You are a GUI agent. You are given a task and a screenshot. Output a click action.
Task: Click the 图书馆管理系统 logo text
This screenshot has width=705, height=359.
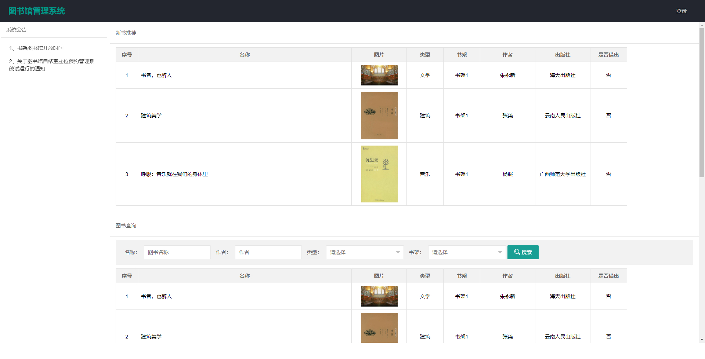[x=37, y=11]
